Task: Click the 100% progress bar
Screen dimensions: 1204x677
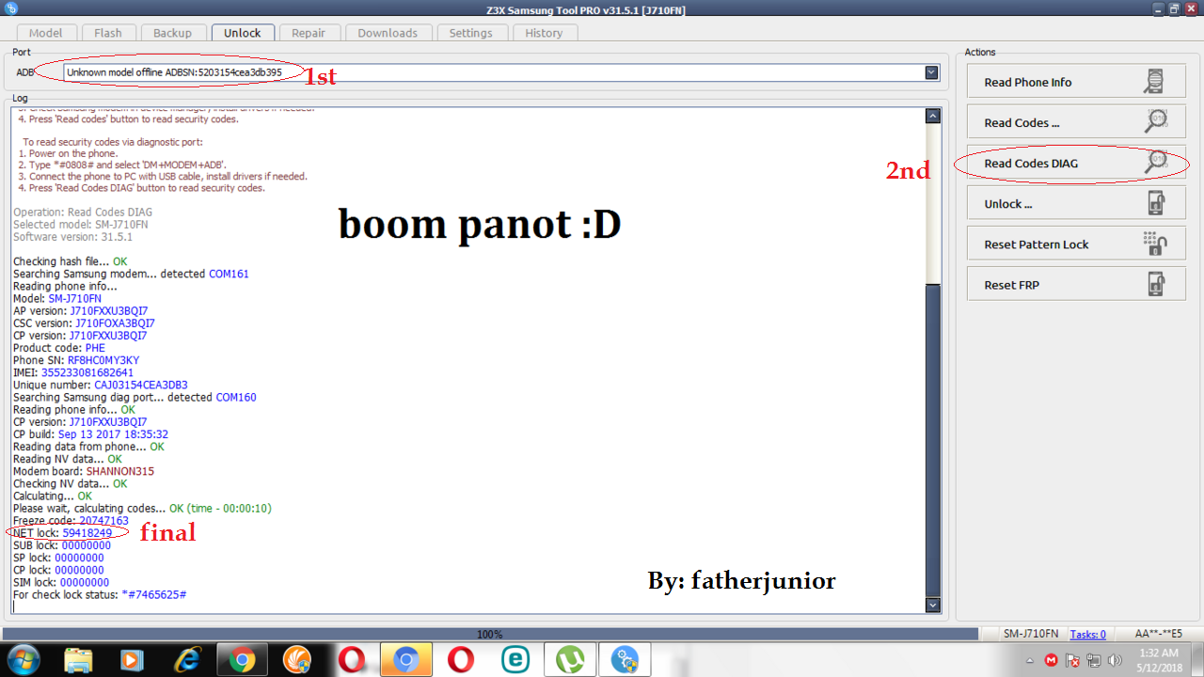Action: point(489,634)
